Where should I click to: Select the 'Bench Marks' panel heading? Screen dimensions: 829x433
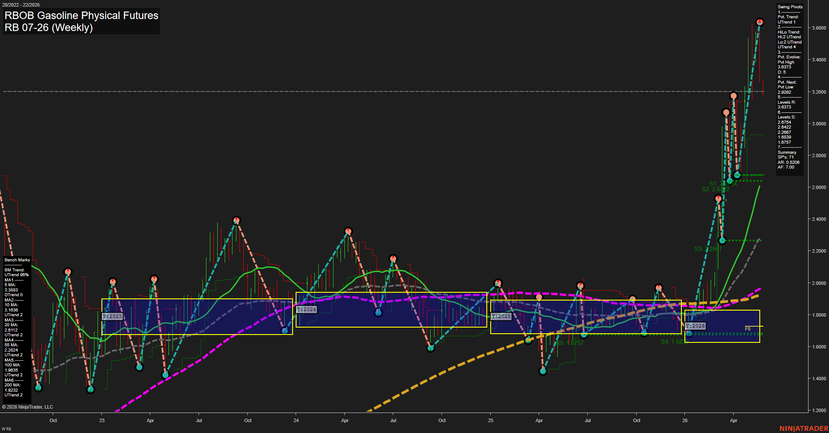pos(17,260)
